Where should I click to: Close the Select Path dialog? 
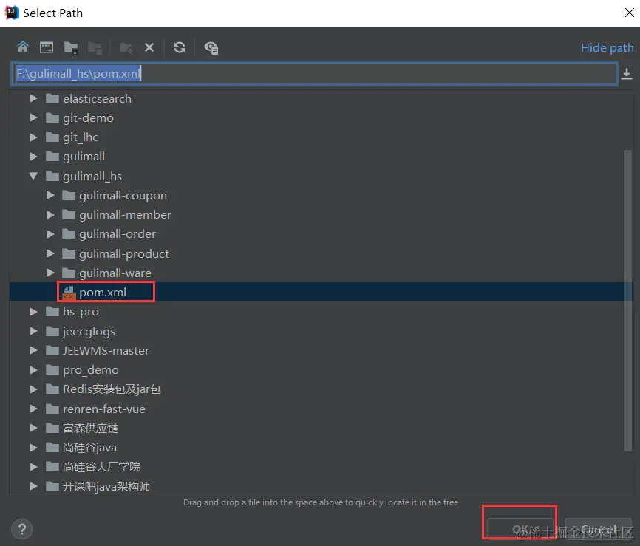629,13
